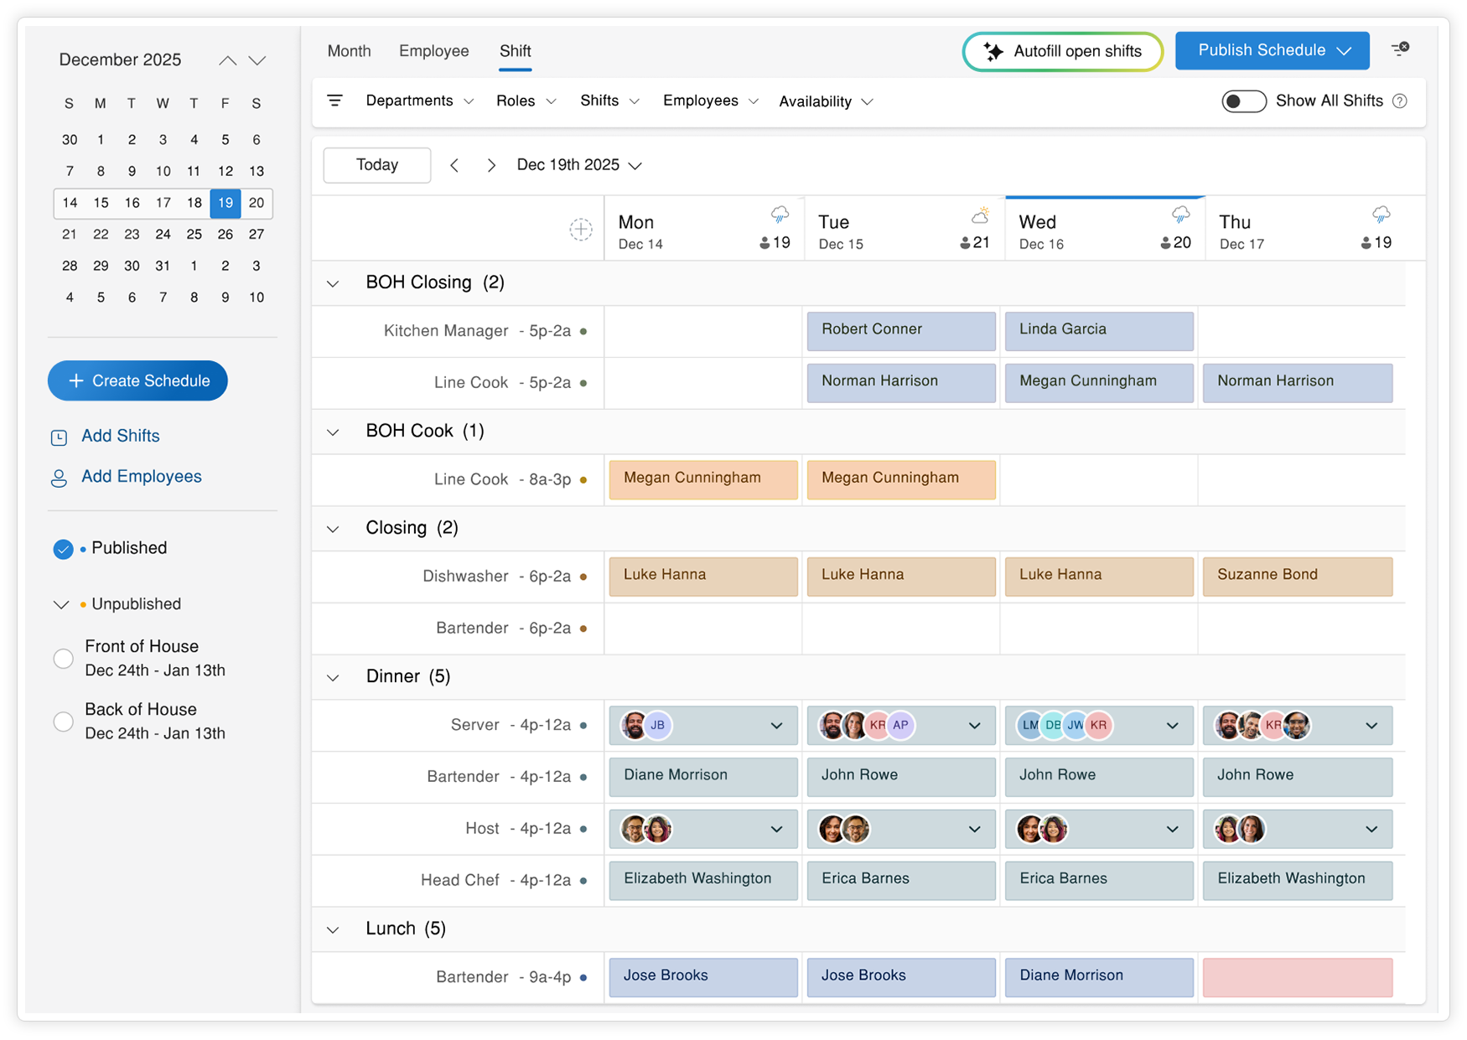Open the Employees filter dropdown
1467x1040 pixels.
[x=711, y=101]
